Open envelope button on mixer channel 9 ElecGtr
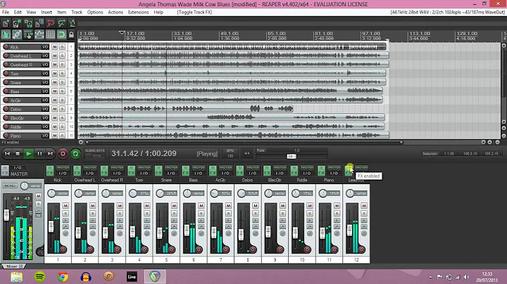This screenshot has width=507, height=284. (x=282, y=227)
